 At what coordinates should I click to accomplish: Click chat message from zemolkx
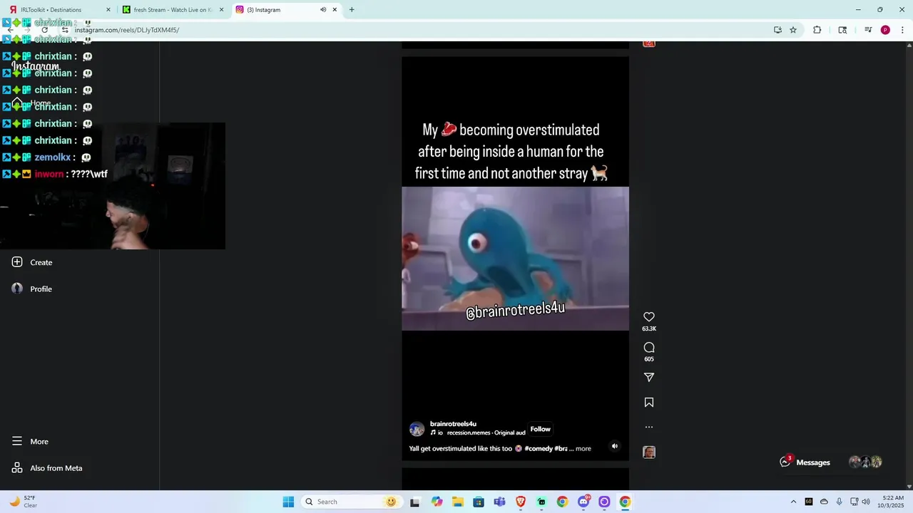coord(47,157)
